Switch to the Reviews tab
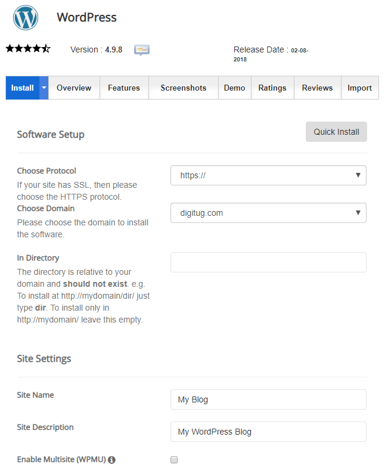The image size is (388, 468). (x=317, y=88)
